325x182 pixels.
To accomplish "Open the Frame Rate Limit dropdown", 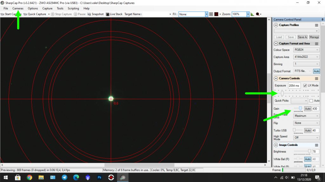I will (x=306, y=116).
